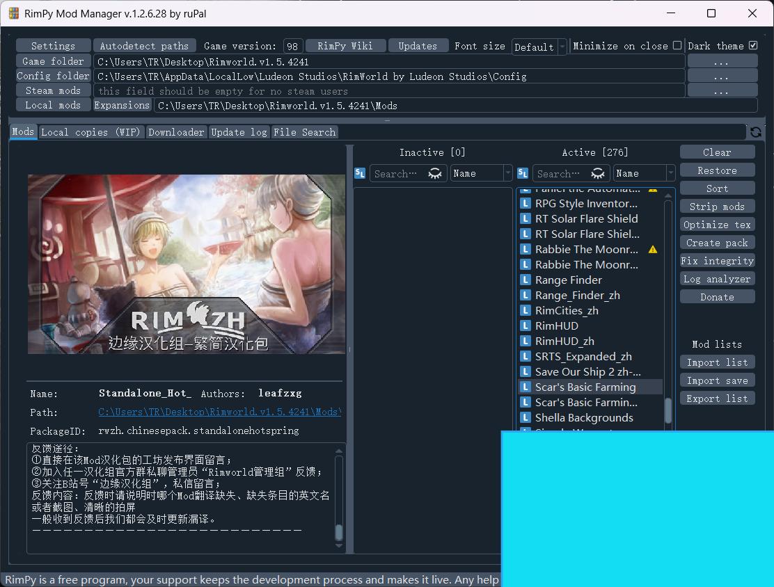Screen dimensions: 774x587
Task: Browse with the '...' button for Steam mods
Action: point(722,91)
